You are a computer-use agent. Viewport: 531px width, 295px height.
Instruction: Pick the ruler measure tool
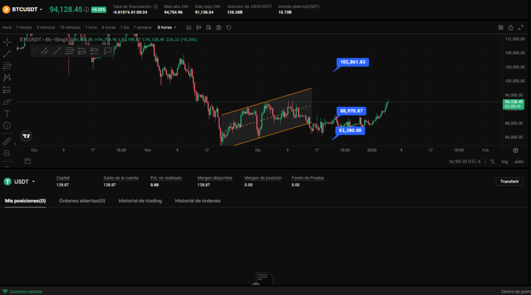7,141
